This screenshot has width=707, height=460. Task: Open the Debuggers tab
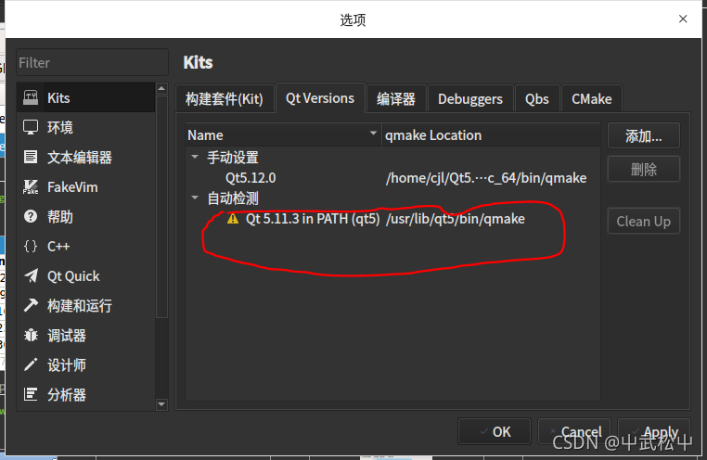(470, 98)
